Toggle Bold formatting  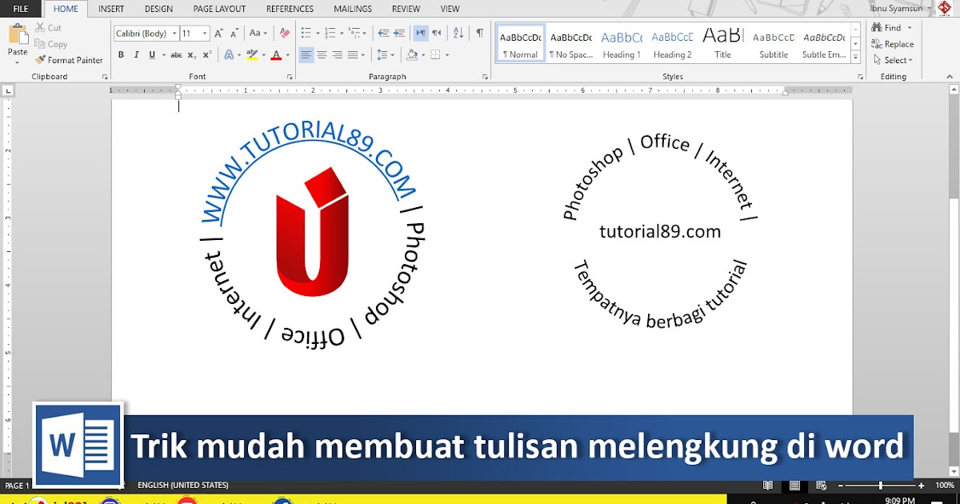[x=121, y=55]
